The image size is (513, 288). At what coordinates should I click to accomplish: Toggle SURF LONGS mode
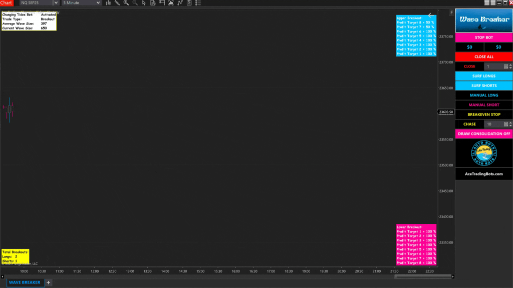[x=484, y=76]
